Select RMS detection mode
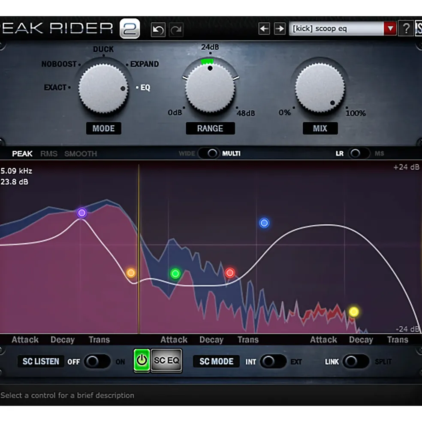 [x=49, y=154]
